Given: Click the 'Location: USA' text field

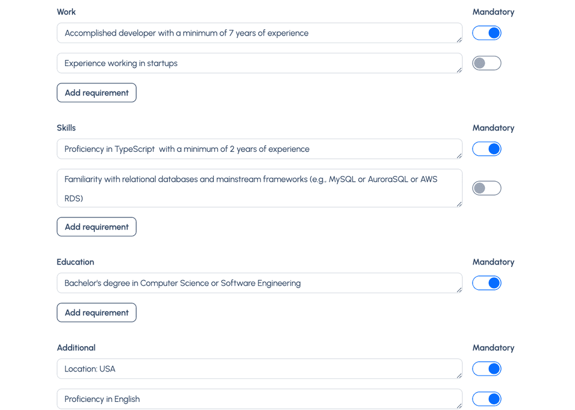Looking at the screenshot, I should [259, 369].
